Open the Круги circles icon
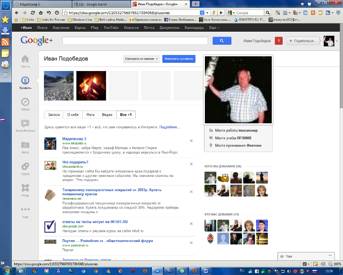 [25, 166]
